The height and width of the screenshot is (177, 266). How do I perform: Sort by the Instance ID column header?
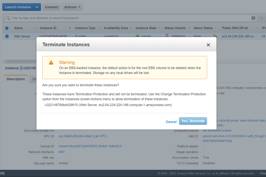48,28
